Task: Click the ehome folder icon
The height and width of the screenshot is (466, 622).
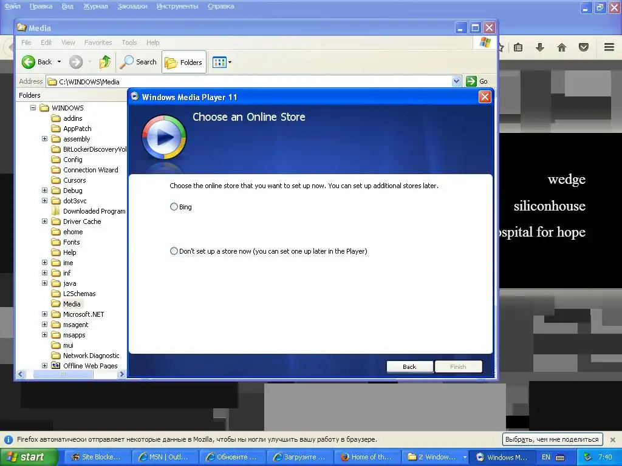Action: click(x=56, y=231)
